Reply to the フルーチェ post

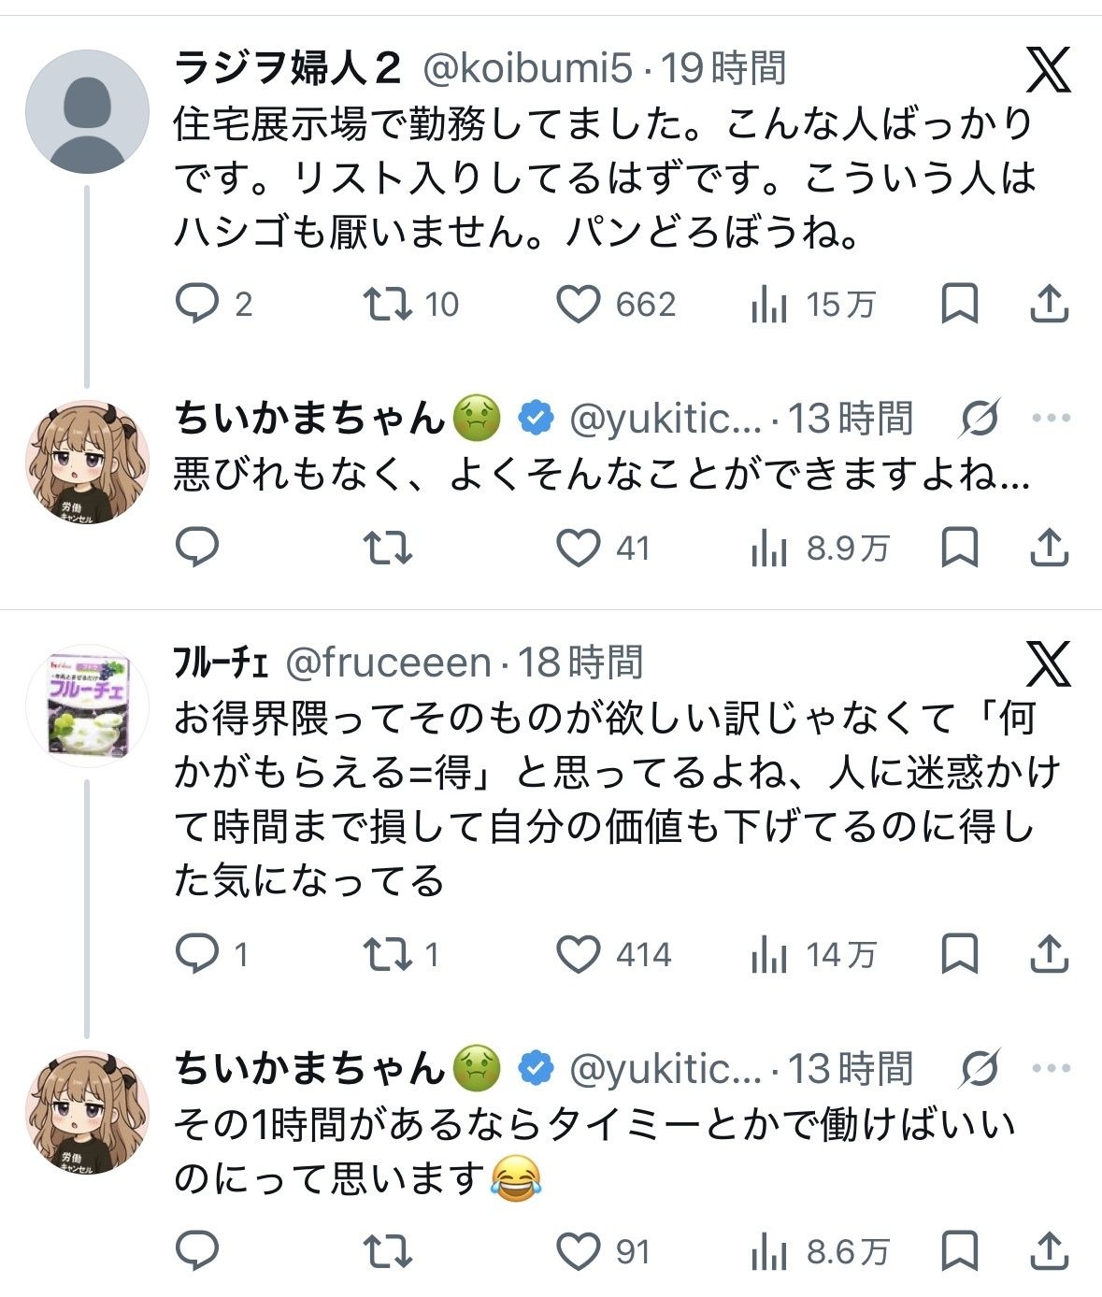click(197, 954)
